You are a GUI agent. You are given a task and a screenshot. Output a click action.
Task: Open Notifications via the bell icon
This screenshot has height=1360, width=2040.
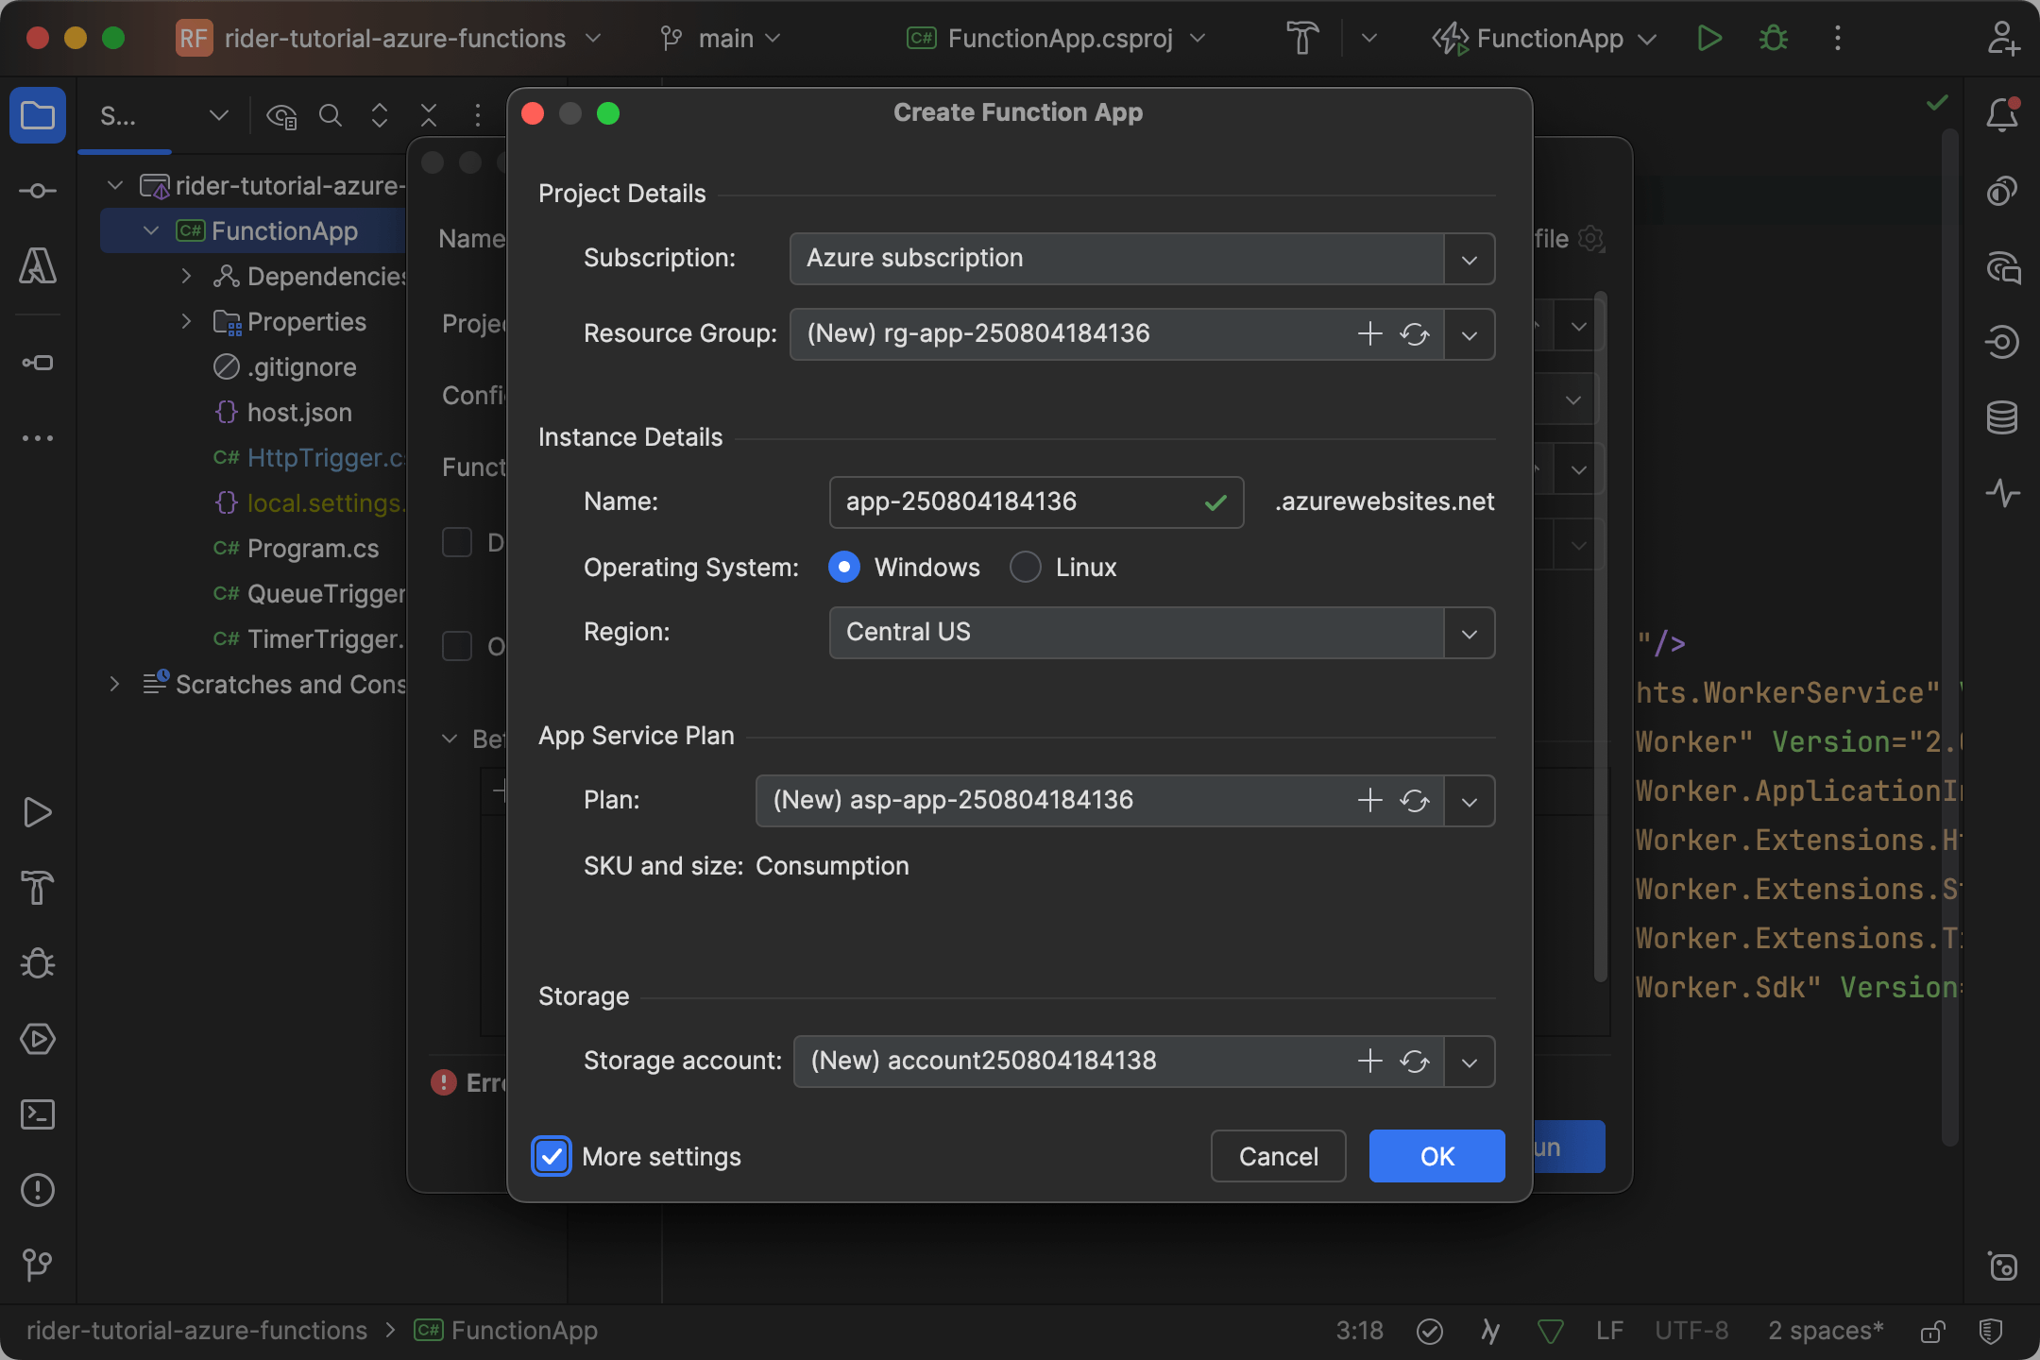[2002, 114]
